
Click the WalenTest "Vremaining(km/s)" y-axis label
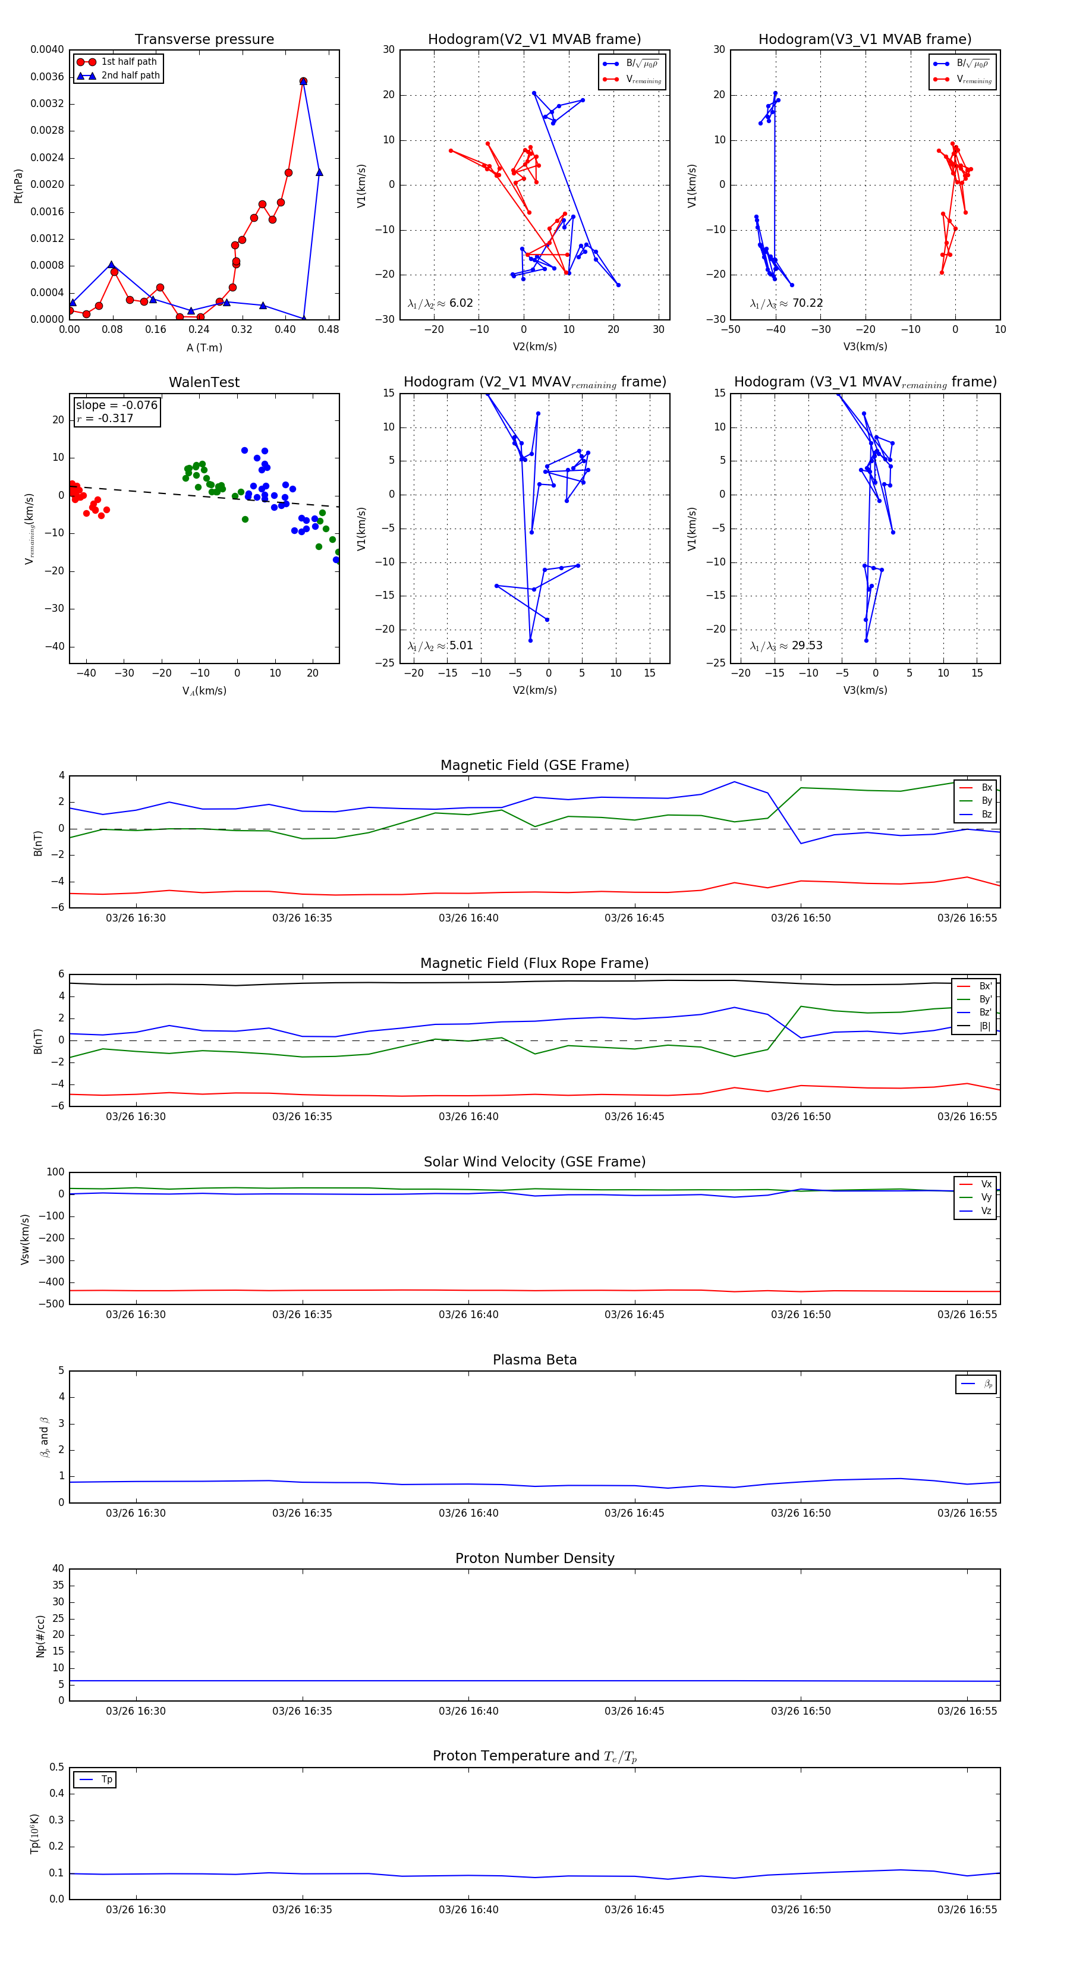[x=29, y=529]
